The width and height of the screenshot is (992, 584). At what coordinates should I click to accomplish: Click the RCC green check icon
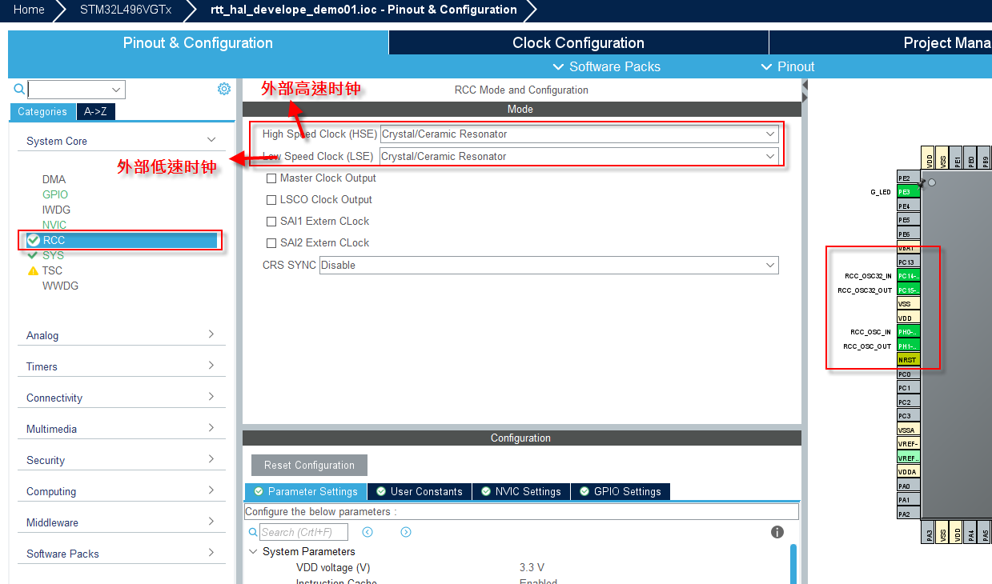pos(33,240)
